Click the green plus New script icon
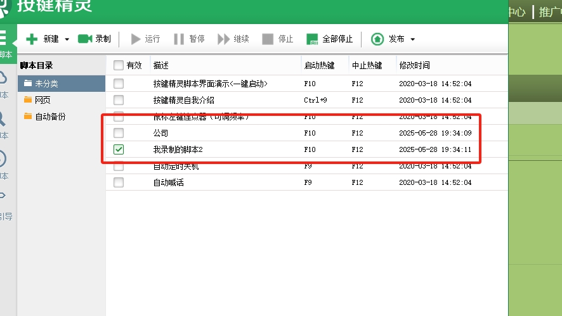The width and height of the screenshot is (562, 316). 32,39
